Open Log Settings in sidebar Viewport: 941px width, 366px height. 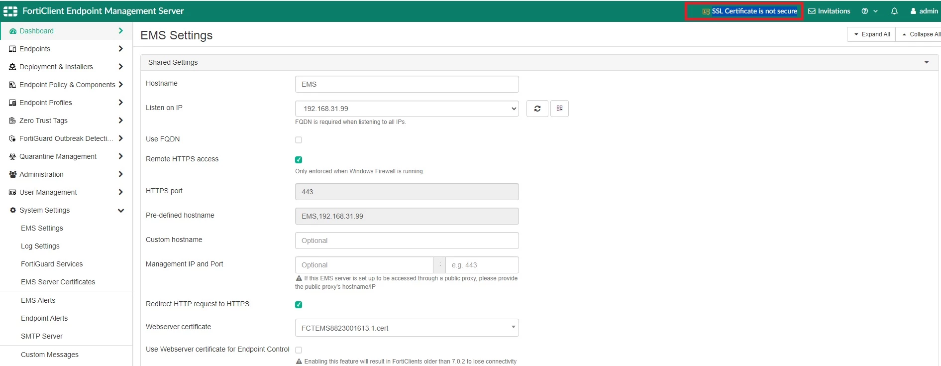40,246
